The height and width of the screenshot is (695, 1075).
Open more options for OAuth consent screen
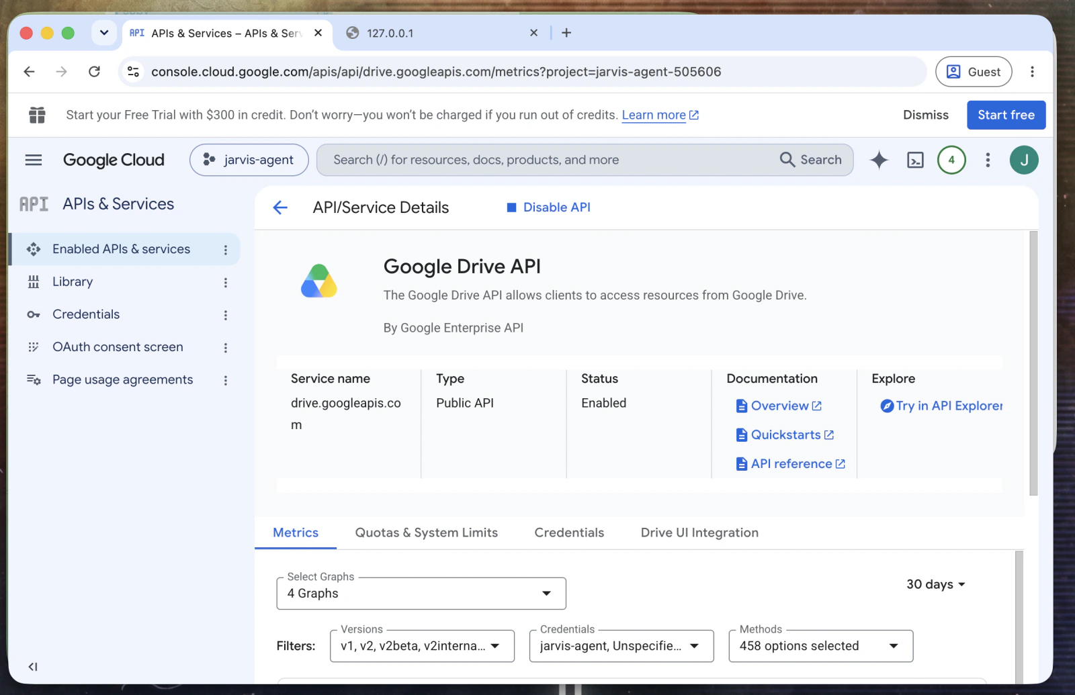pyautogui.click(x=226, y=348)
